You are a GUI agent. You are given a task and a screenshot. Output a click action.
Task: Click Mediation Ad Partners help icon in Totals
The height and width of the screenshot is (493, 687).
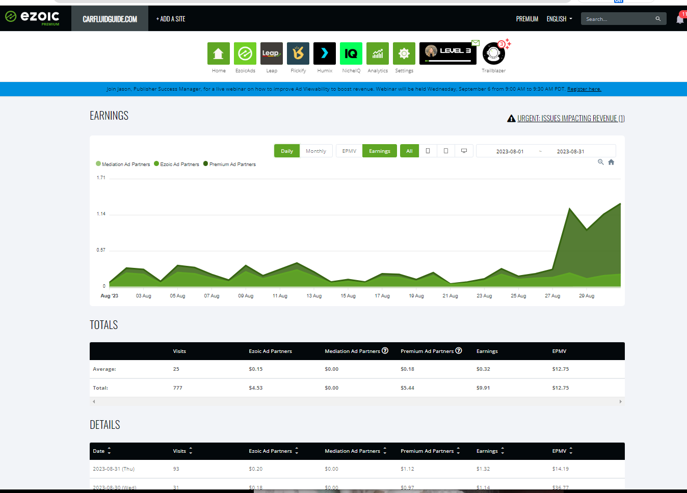(x=385, y=350)
